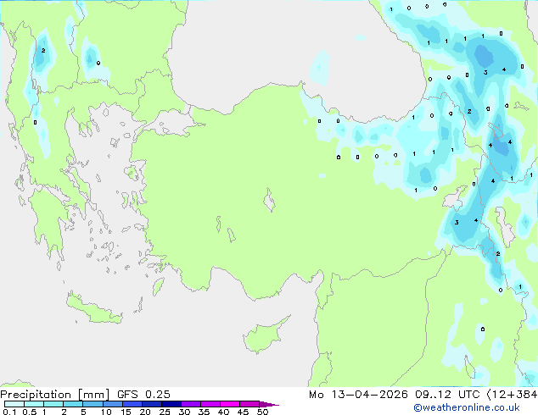Click the 5–10 mm legend color swatch
This screenshot has height=415, width=538.
(92, 404)
